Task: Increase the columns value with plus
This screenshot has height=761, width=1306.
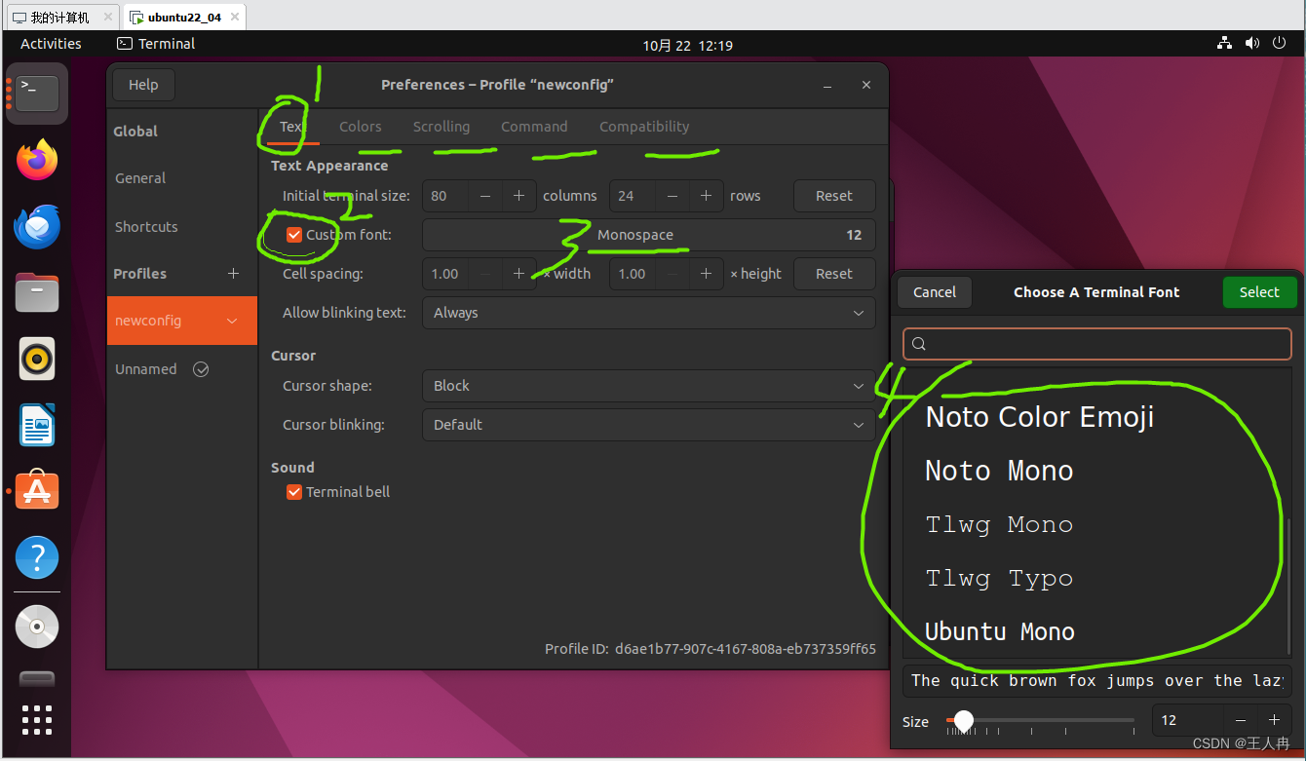Action: tap(519, 196)
